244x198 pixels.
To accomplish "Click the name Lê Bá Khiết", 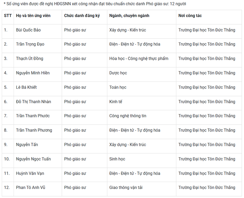I will point(26,87).
